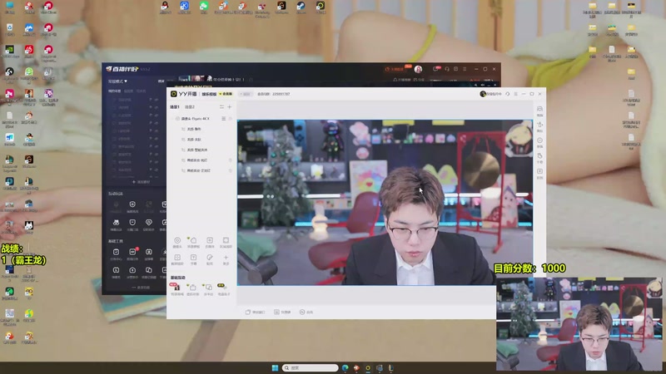This screenshot has width=666, height=374.
Task: Open the 直播伴侣 title bar hamburger menu
Action: (x=465, y=69)
